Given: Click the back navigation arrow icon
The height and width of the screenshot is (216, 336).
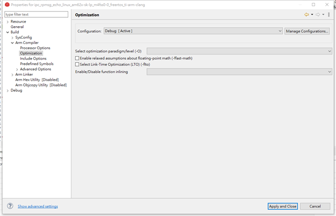Looking at the screenshot, I should [307, 15].
